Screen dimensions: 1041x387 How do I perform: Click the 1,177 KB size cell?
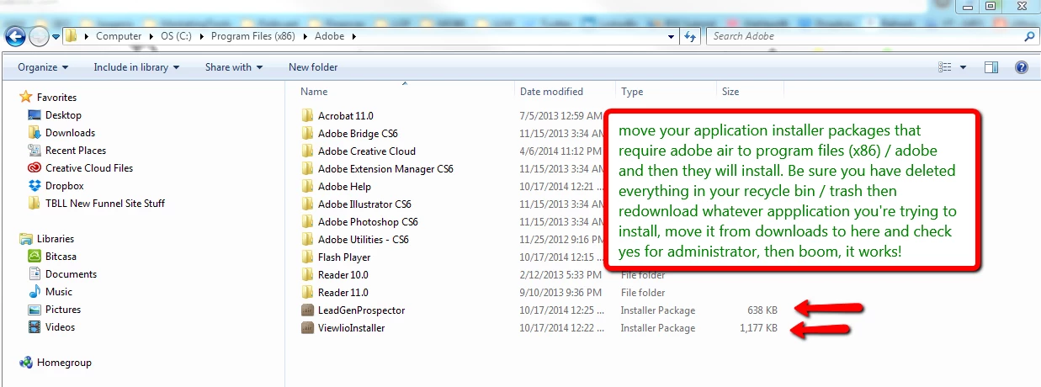pos(757,328)
